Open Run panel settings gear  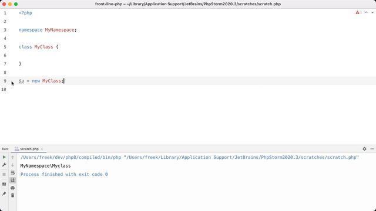(x=364, y=149)
